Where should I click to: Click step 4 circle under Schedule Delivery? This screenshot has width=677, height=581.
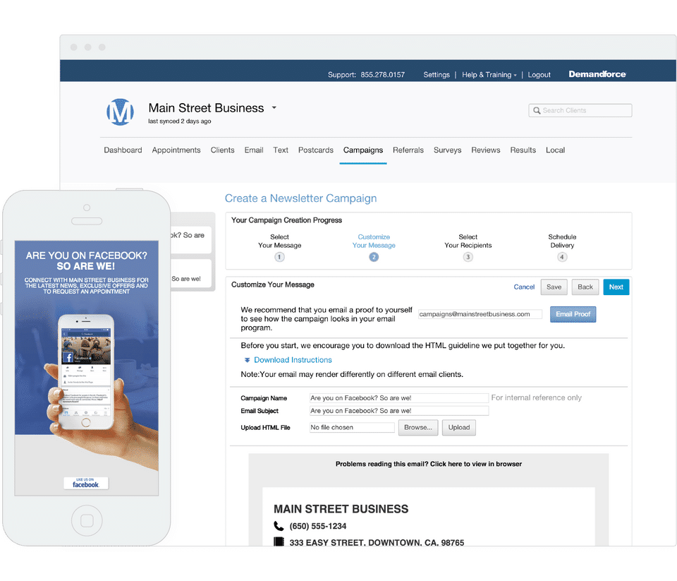562,257
